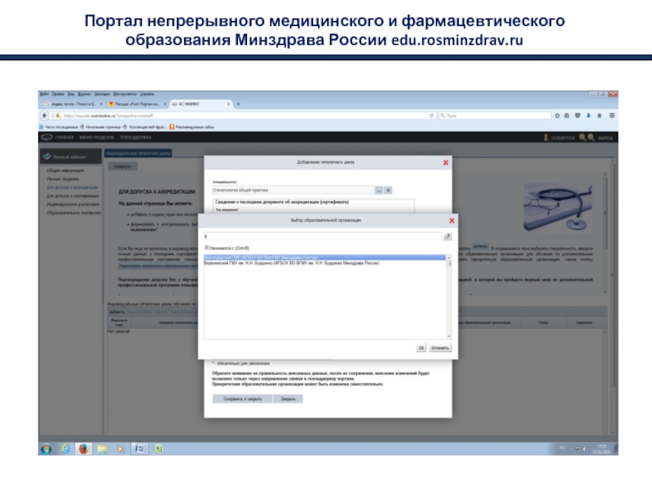652x489 pixels.
Task: Open the blue downloads arrow icon
Action: [x=588, y=116]
